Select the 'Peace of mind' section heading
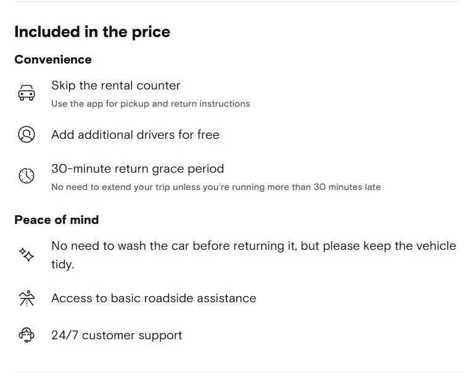Image resolution: width=470 pixels, height=375 pixels. point(56,220)
